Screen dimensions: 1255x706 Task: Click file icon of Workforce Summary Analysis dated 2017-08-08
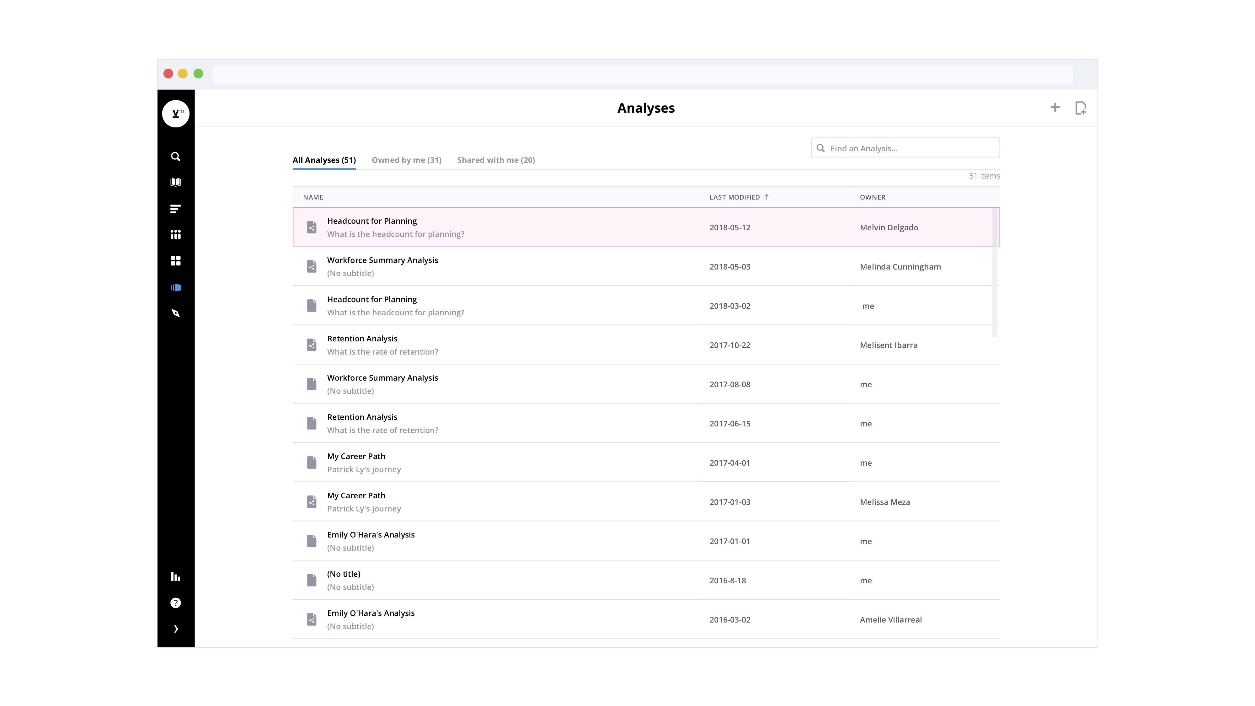click(312, 384)
